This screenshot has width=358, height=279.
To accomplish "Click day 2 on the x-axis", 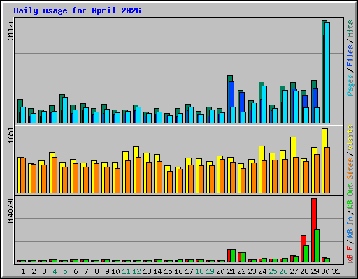I will pos(34,271).
